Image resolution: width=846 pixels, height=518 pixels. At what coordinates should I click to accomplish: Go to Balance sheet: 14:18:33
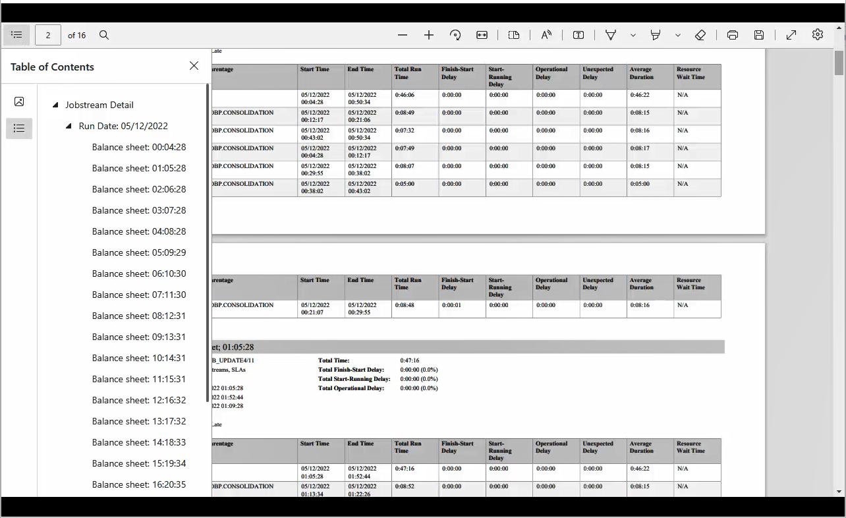click(139, 442)
